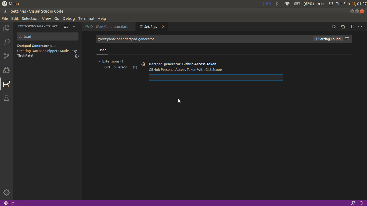
Task: Open the Manage gear at activity bar bottom
Action: point(6,193)
